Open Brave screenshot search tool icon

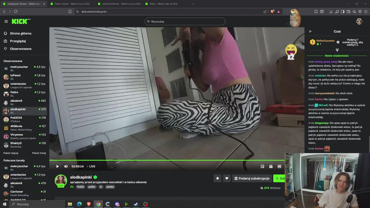322,12
